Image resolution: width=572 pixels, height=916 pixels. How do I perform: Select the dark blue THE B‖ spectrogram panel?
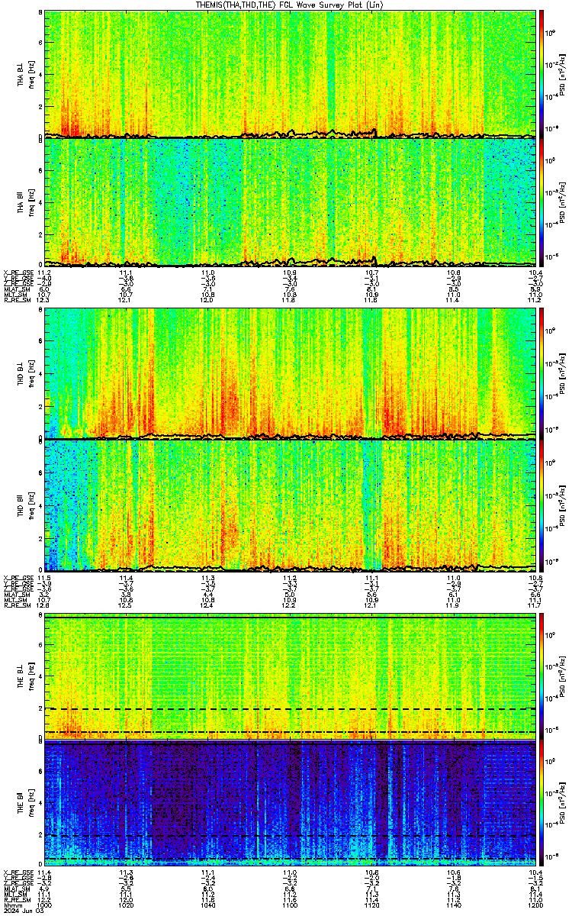click(290, 802)
